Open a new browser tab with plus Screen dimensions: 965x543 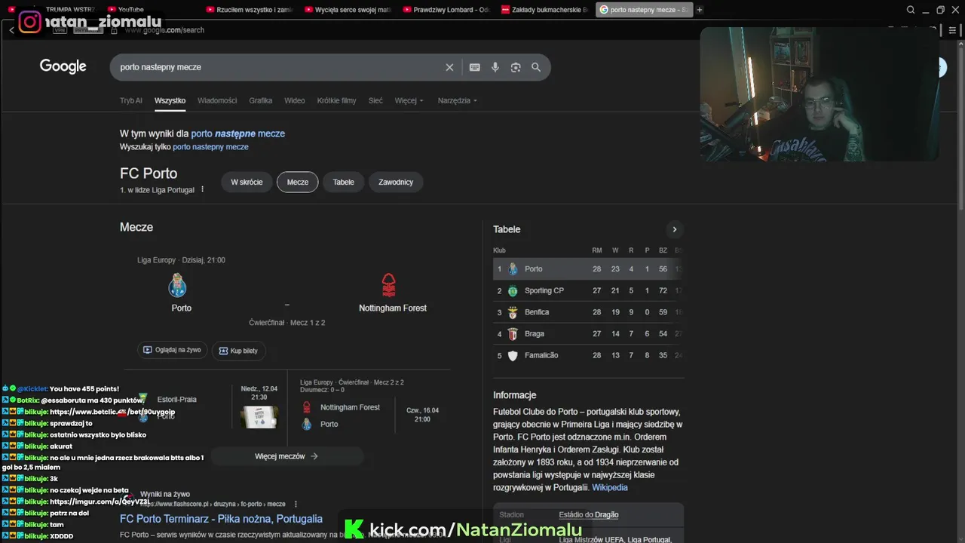700,10
